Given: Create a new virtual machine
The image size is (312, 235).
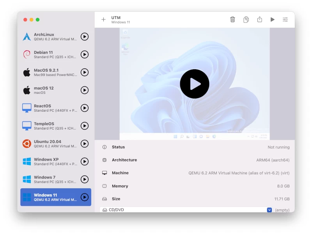Looking at the screenshot, I should tap(103, 19).
